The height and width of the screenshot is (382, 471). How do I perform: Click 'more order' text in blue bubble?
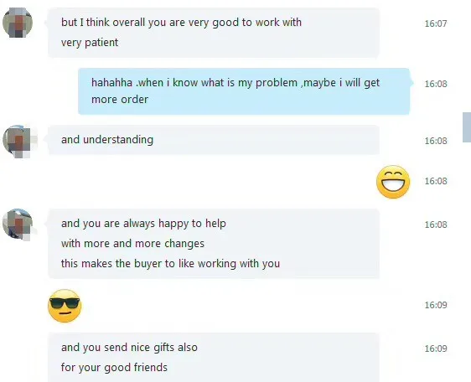click(120, 100)
